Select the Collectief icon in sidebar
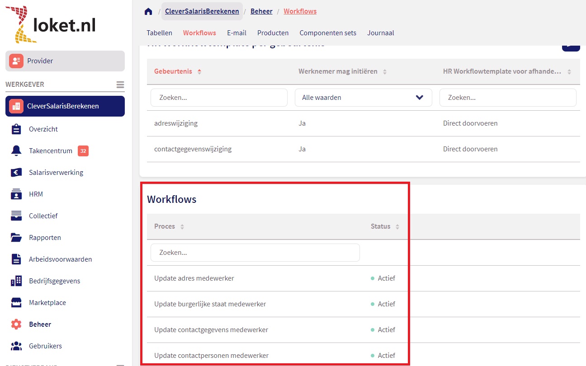Image resolution: width=586 pixels, height=366 pixels. (x=16, y=216)
